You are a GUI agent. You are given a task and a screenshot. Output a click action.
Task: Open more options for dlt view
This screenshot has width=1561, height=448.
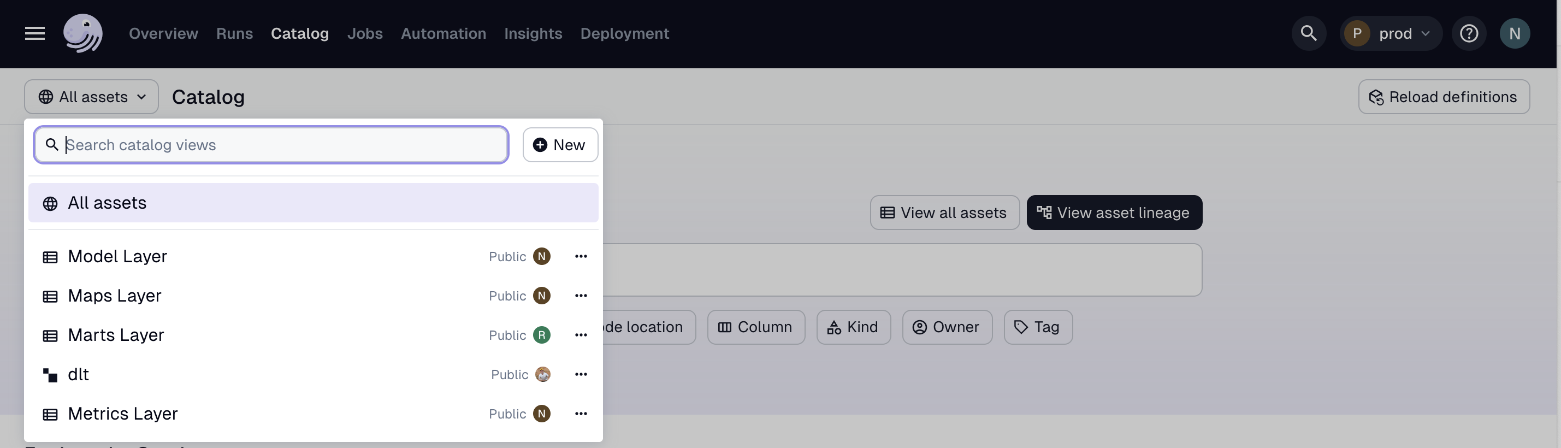(581, 375)
